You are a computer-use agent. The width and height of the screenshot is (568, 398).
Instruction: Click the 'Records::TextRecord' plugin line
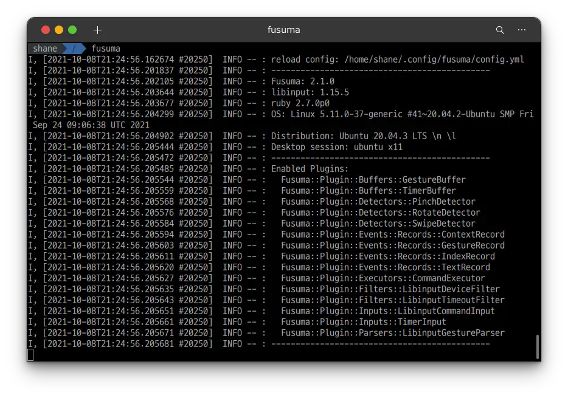tap(386, 267)
